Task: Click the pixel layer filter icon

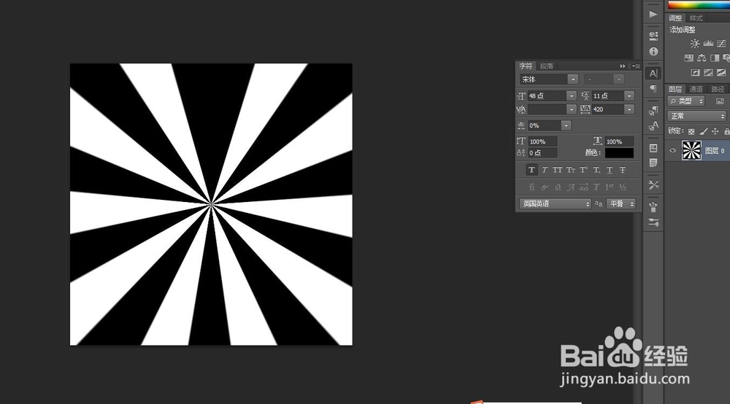Action: pyautogui.click(x=720, y=101)
